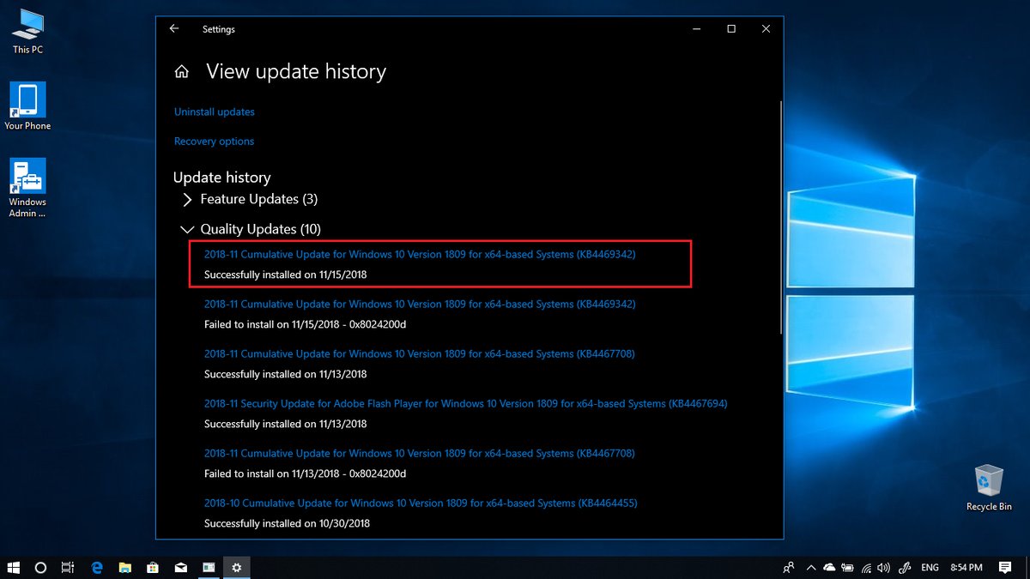Open Task View in taskbar

(x=68, y=567)
